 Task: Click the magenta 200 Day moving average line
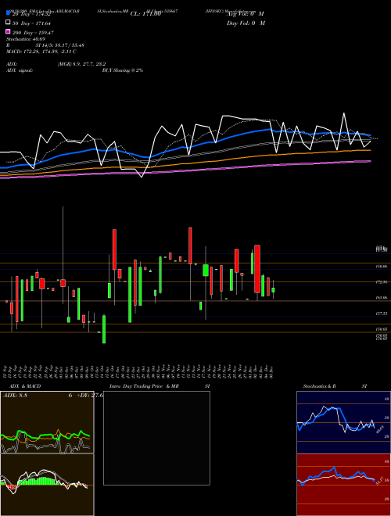point(185,170)
